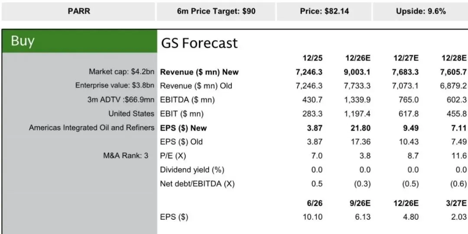Viewport: 468px width, 234px height.
Task: Click the Dividend yield (%) row label
Action: click(x=192, y=170)
